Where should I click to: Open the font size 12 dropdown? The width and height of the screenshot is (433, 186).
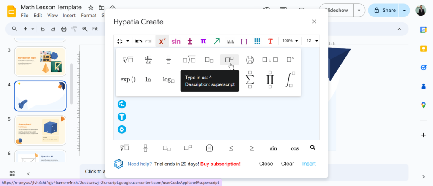312,41
